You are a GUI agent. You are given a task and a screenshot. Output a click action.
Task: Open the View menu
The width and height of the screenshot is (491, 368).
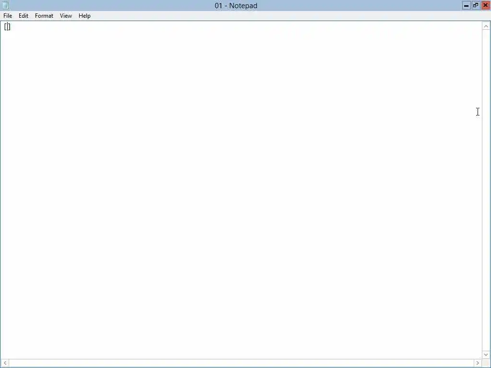66,16
